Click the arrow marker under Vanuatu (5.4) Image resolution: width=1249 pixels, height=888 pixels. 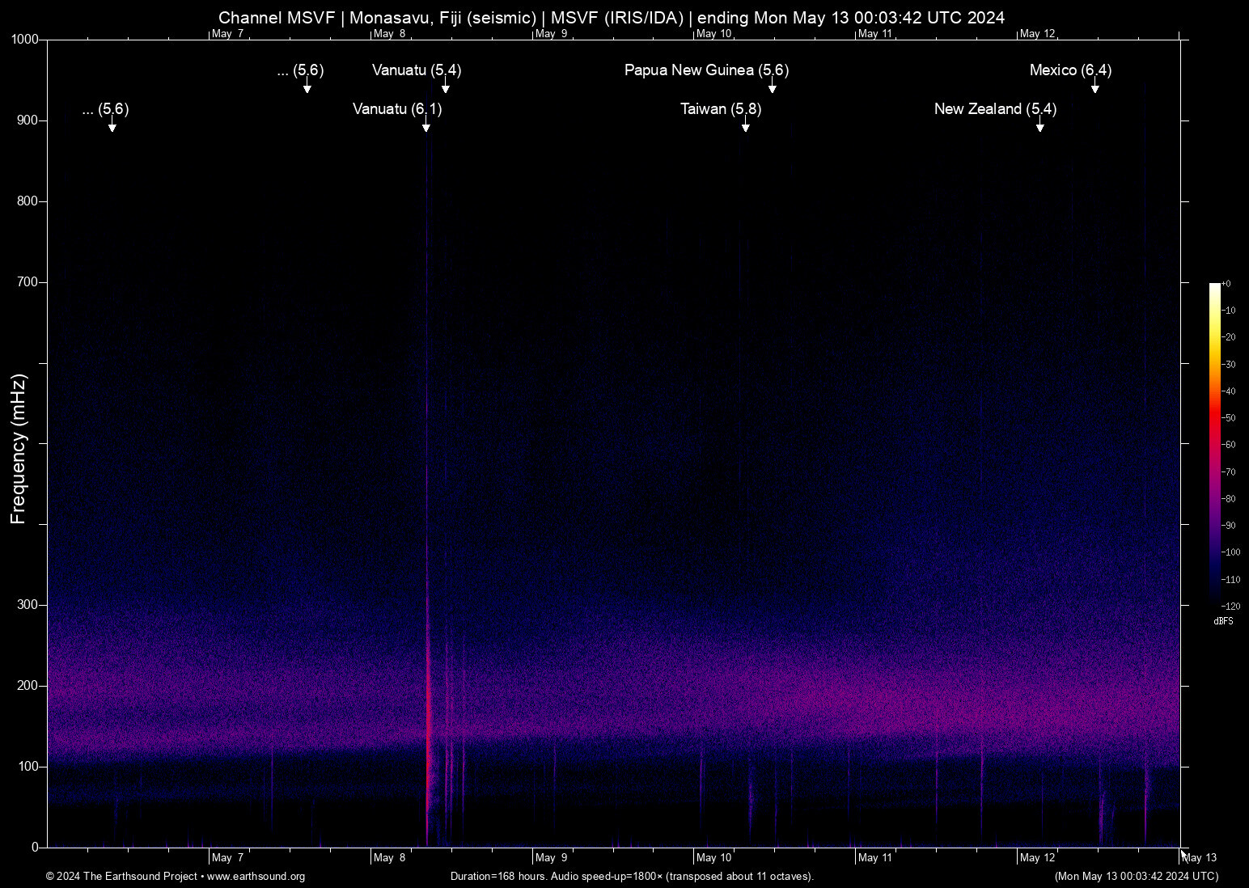pos(445,87)
